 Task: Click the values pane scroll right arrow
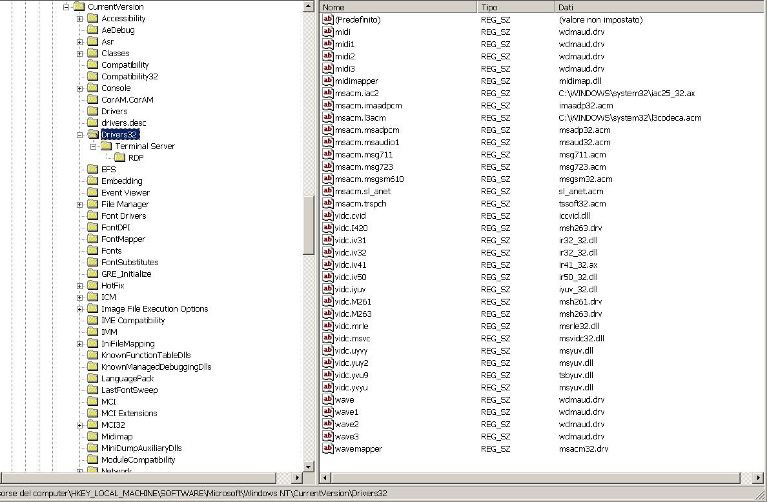(758, 477)
